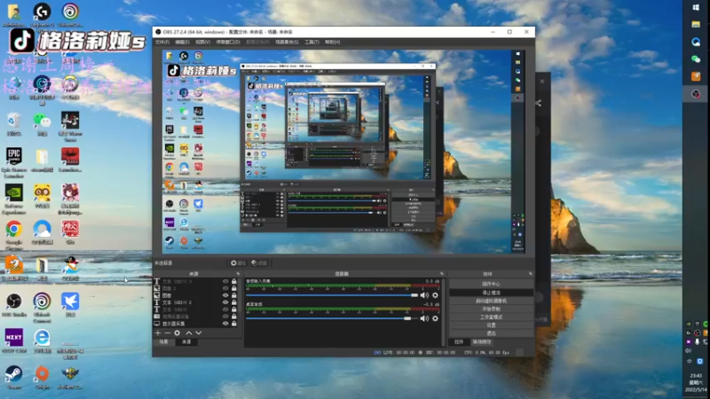Screen dimensions: 710x399
Task: Adjust the 桌面音频 volume slider
Action: pos(332,318)
